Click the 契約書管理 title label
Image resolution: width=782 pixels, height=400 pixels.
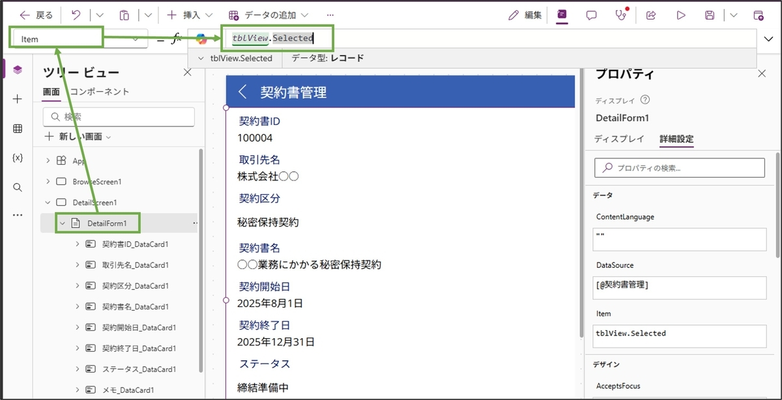pos(293,92)
